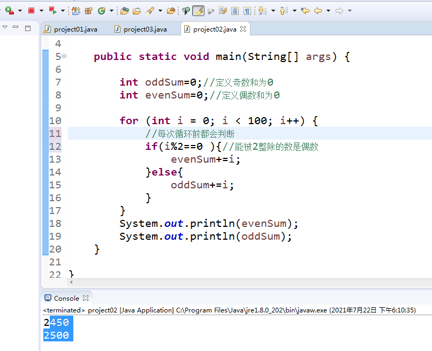The image size is (432, 351).
Task: Open the Run button's dropdown arrow
Action: (19, 9)
